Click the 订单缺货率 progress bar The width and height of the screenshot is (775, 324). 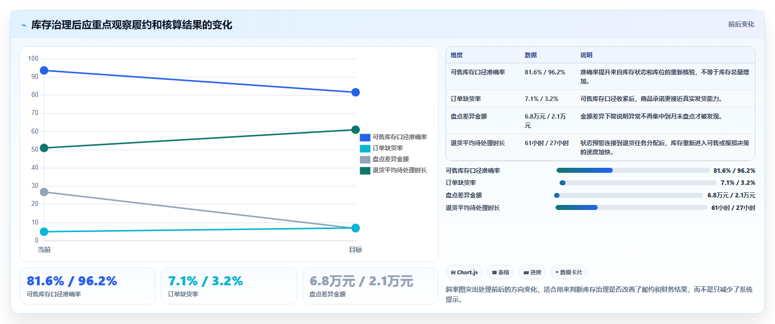coord(638,183)
